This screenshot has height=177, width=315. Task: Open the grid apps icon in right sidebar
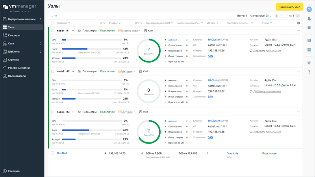coord(309,50)
